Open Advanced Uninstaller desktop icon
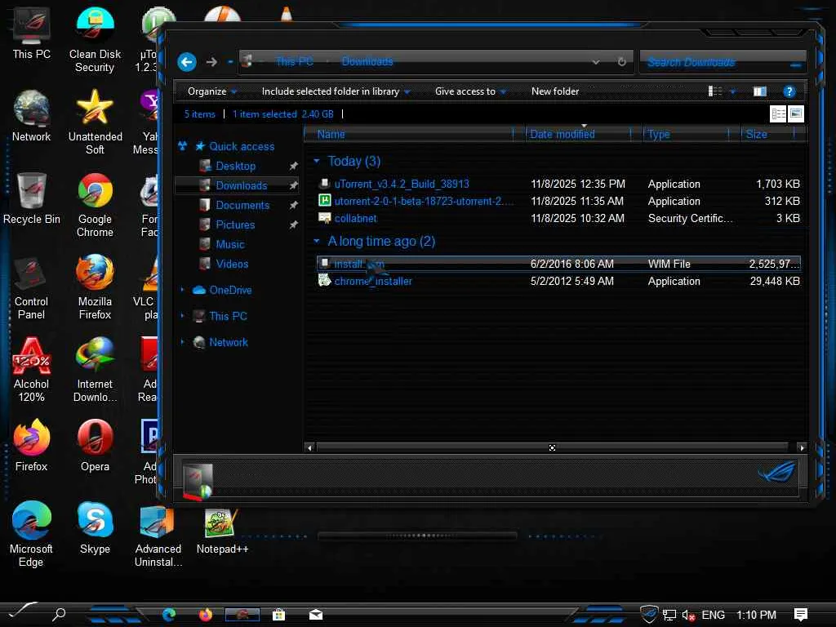This screenshot has height=627, width=836. coord(158,537)
